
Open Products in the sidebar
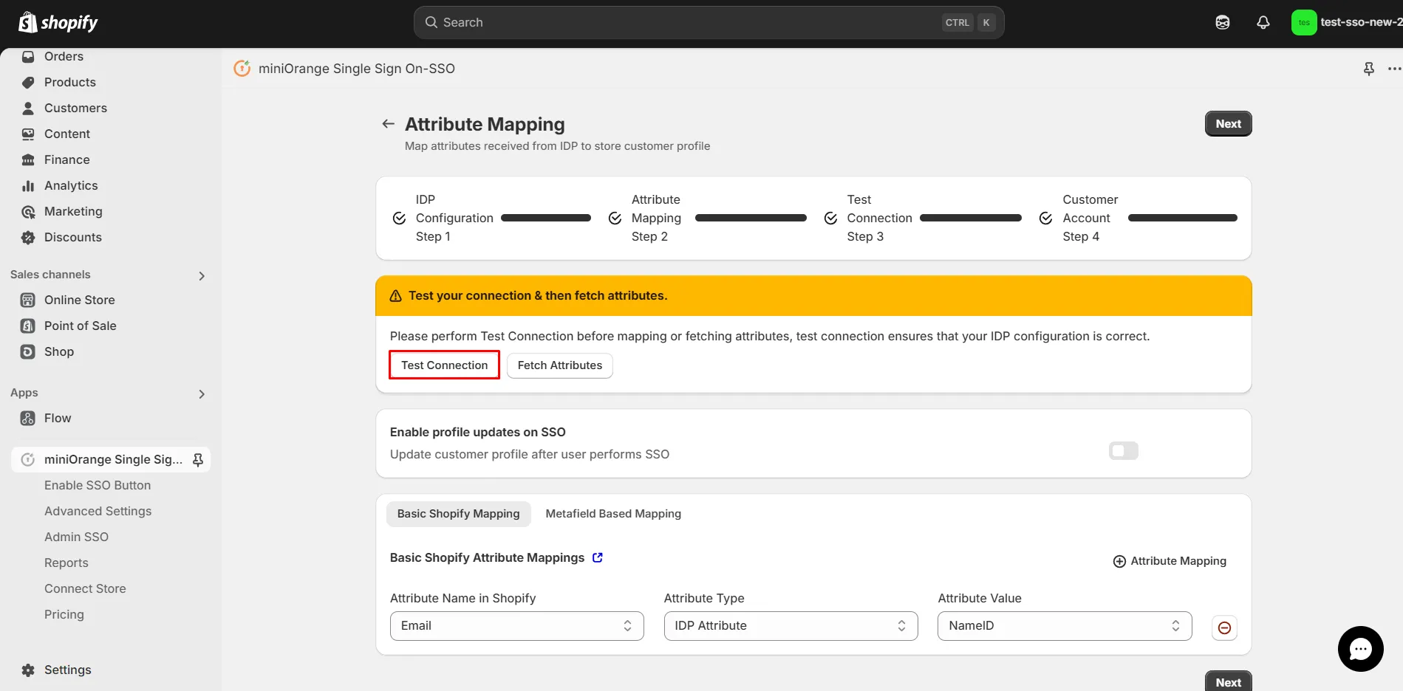coord(70,82)
